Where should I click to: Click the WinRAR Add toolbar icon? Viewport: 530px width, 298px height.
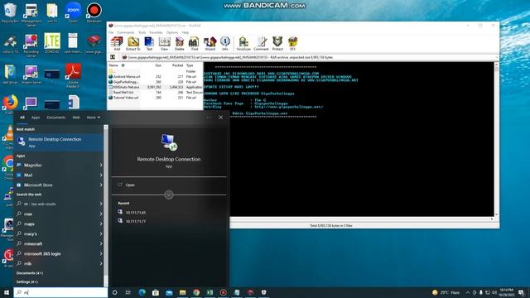(117, 44)
